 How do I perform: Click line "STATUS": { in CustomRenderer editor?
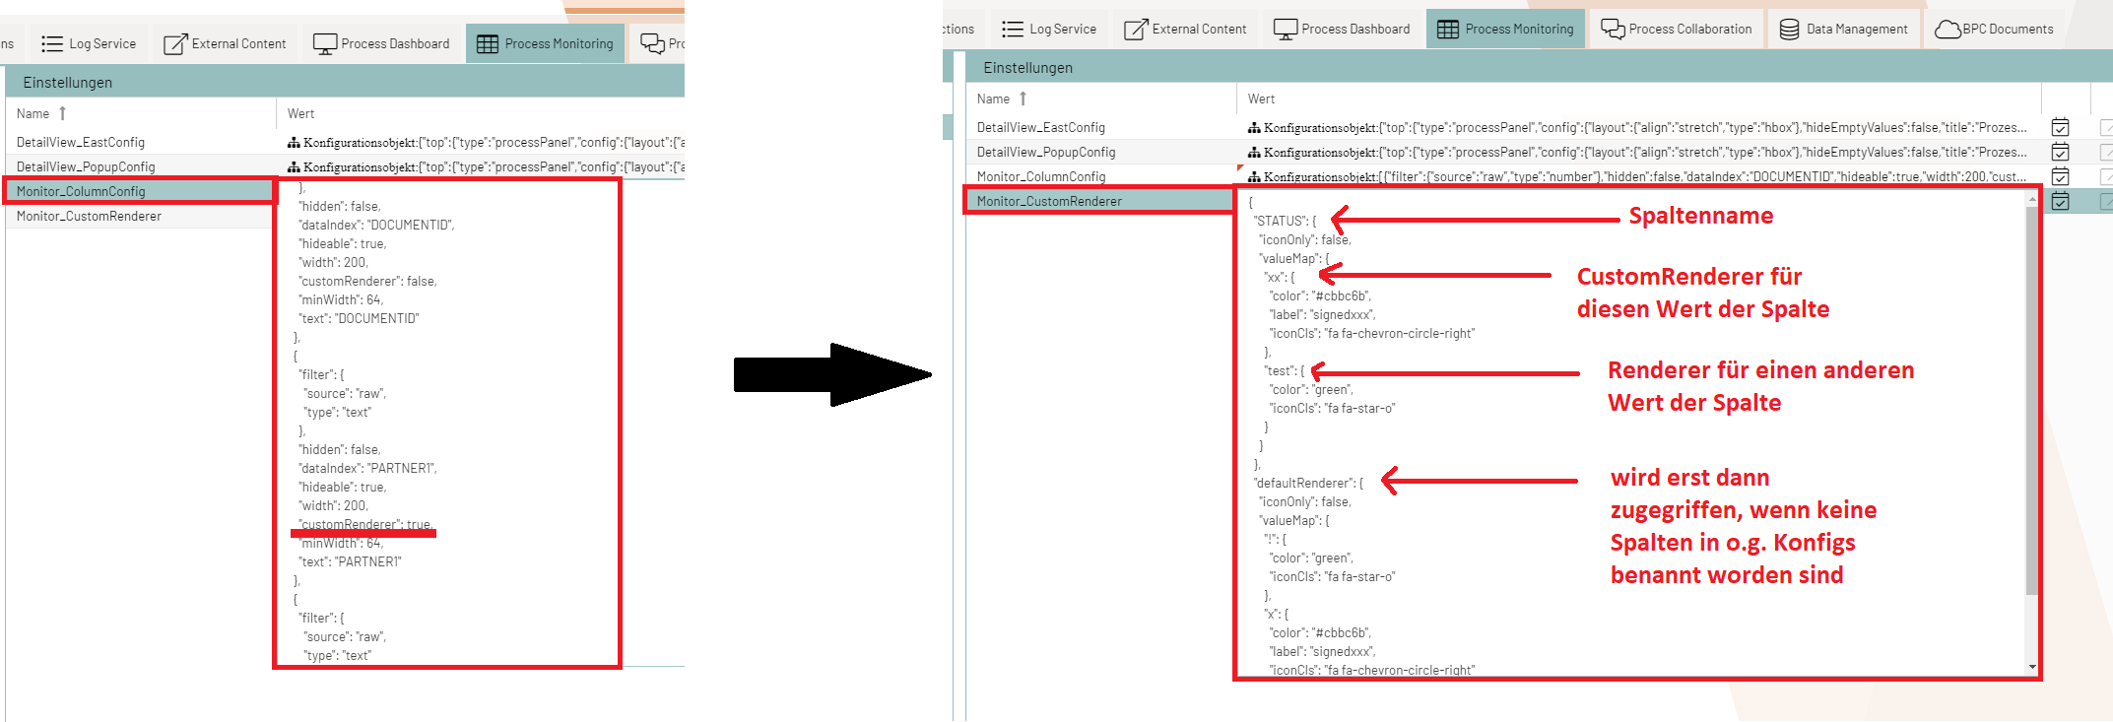[x=1285, y=221]
